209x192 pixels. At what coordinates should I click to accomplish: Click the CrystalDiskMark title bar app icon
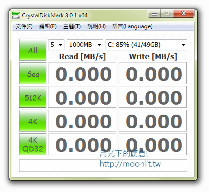coord(16,15)
